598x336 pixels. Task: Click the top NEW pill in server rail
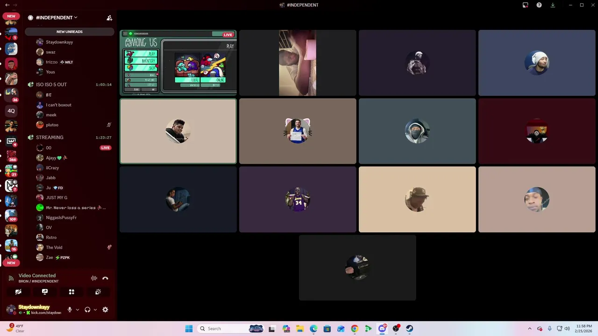click(11, 16)
